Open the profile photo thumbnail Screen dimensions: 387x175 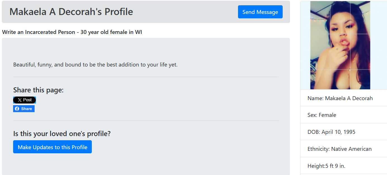pos(340,45)
